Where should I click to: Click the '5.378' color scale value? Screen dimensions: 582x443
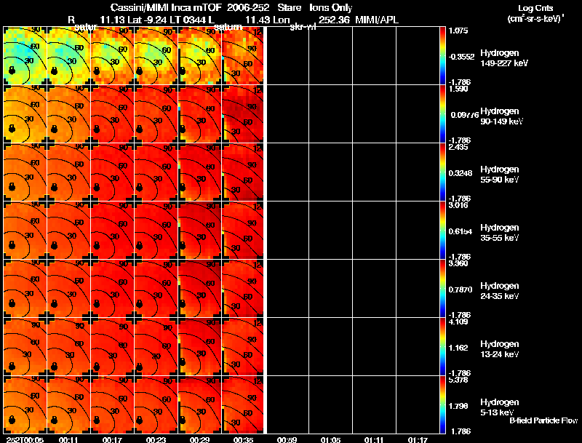tap(459, 380)
